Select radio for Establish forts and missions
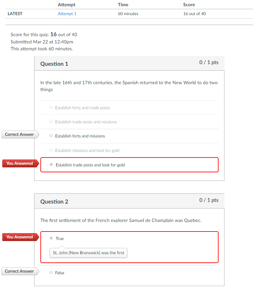 pyautogui.click(x=51, y=135)
